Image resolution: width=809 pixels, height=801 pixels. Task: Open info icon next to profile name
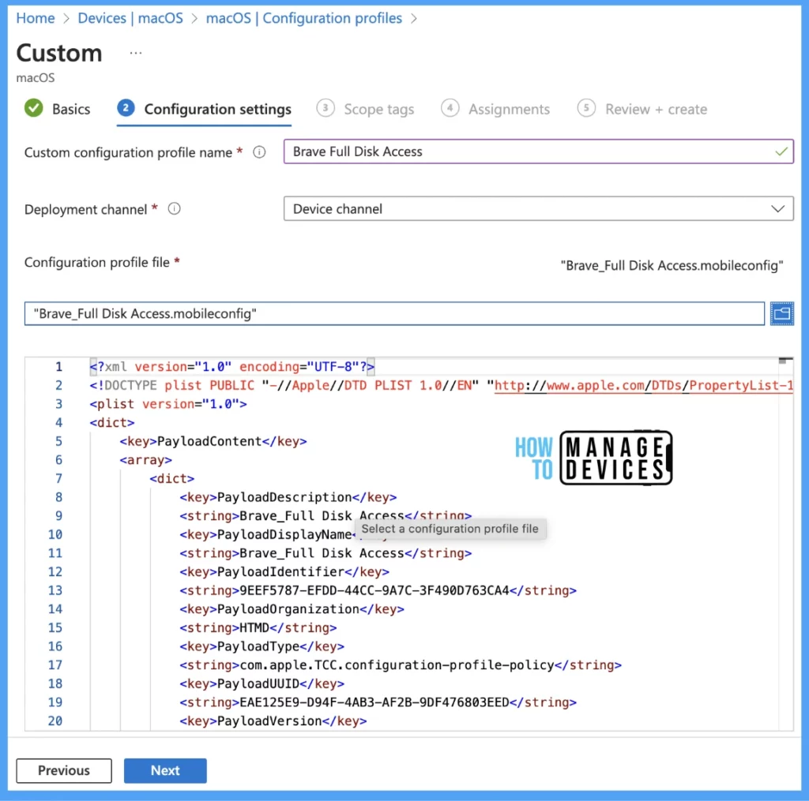pyautogui.click(x=259, y=152)
